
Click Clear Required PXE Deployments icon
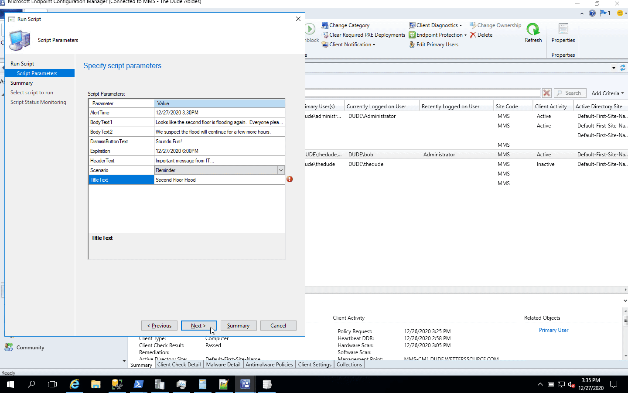tap(325, 35)
